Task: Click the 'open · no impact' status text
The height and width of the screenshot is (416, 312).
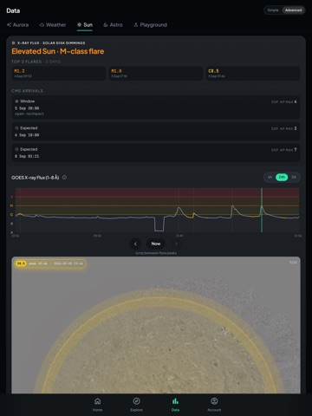Action: [x=29, y=114]
